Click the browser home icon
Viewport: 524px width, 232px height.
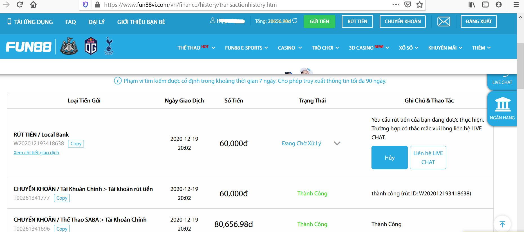click(x=33, y=5)
